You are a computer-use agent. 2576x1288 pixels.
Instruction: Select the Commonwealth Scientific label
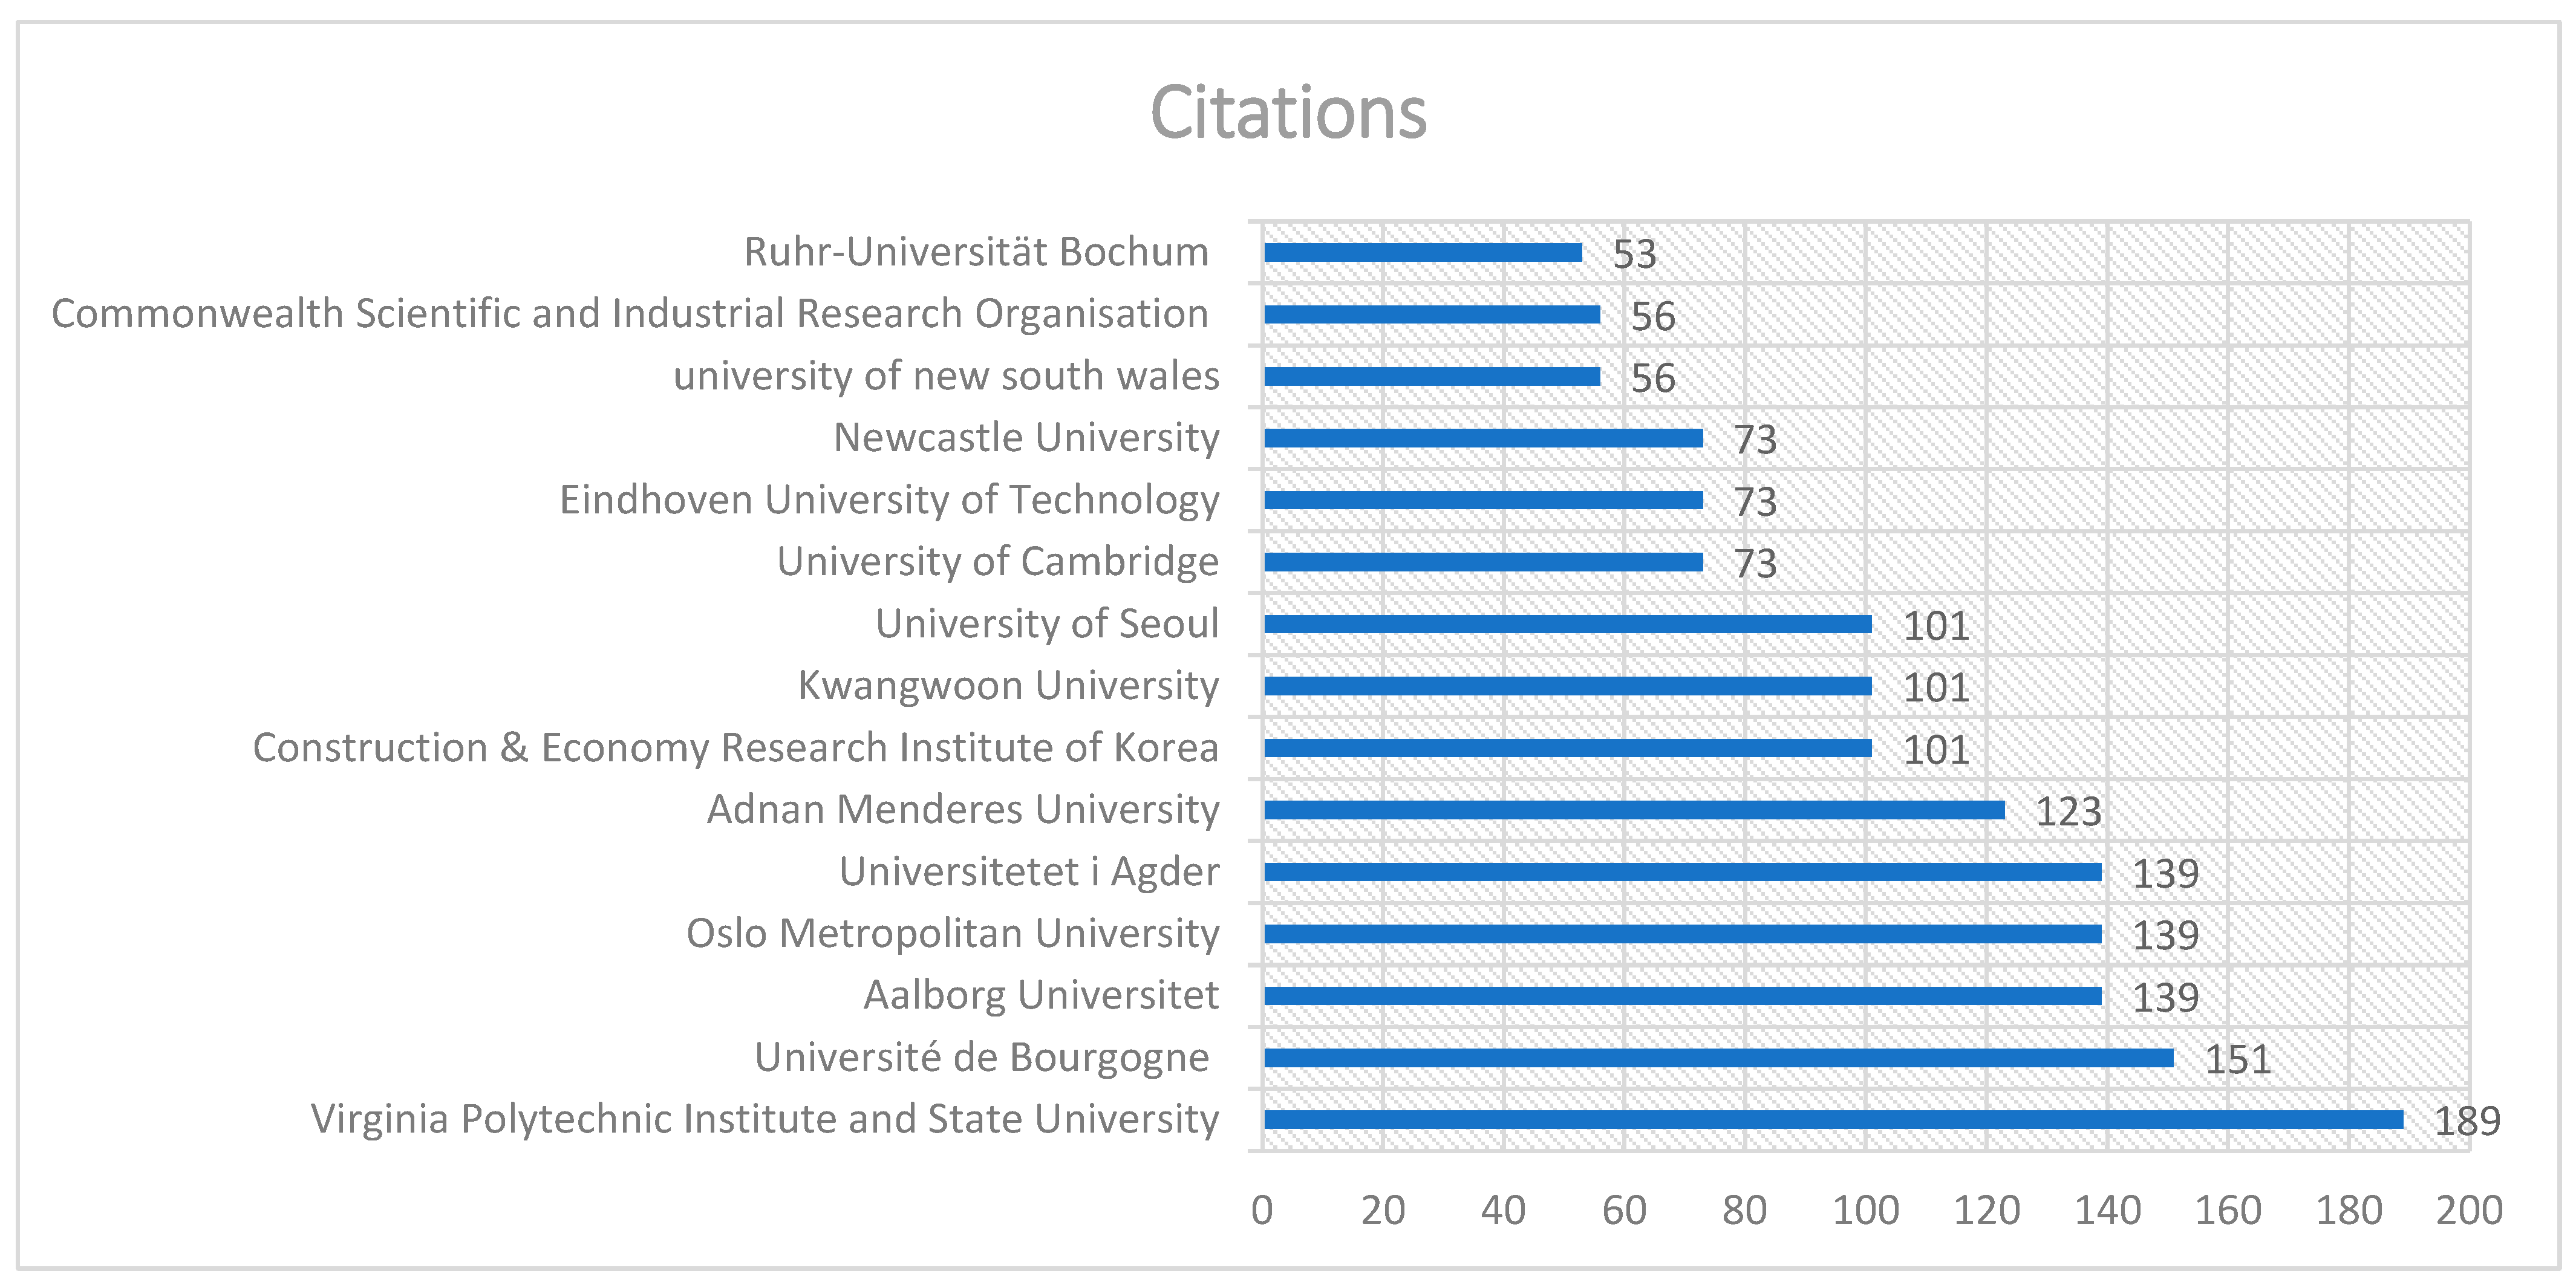tap(630, 314)
